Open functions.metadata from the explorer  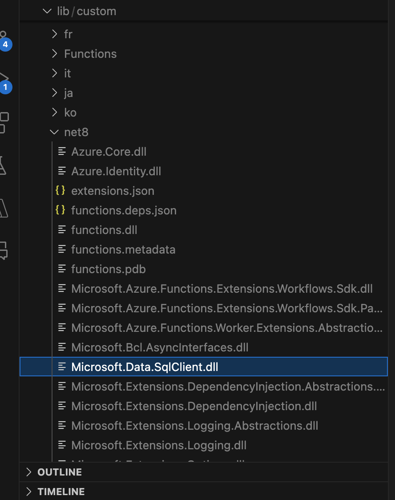(123, 249)
